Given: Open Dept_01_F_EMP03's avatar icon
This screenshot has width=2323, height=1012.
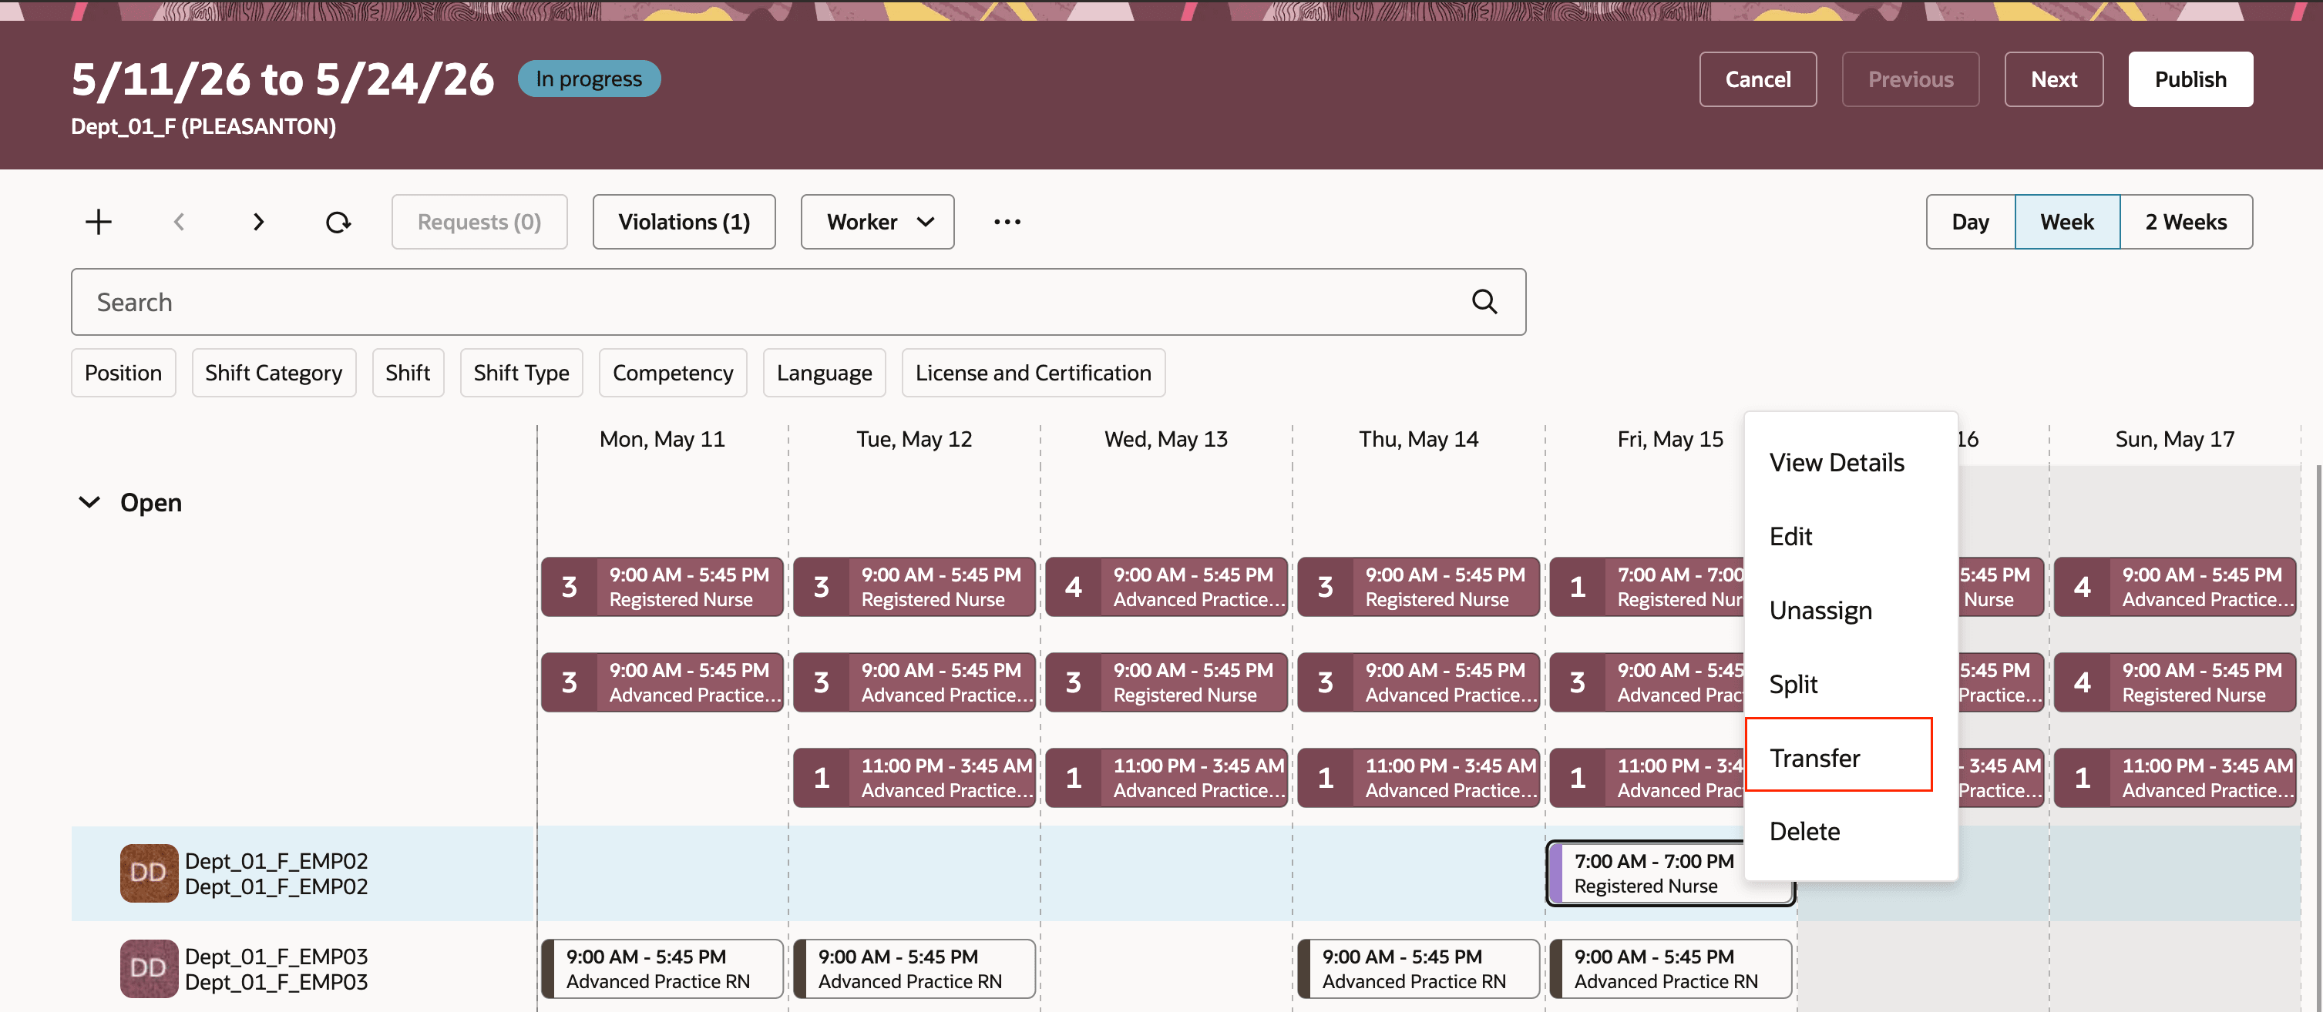Looking at the screenshot, I should click(149, 968).
